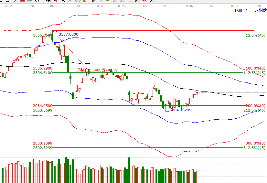Select the 3041.6299 low price annotation
Image resolution: width=267 pixels, height=183 pixels.
(x=182, y=110)
